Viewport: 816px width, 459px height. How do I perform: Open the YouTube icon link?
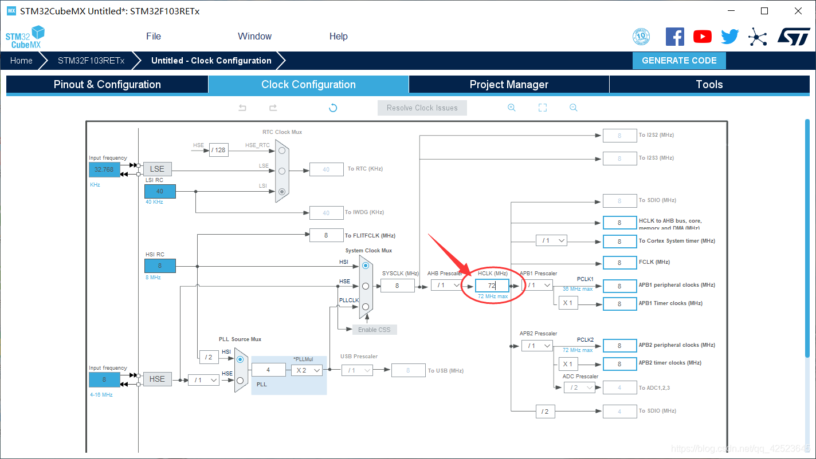pos(703,37)
